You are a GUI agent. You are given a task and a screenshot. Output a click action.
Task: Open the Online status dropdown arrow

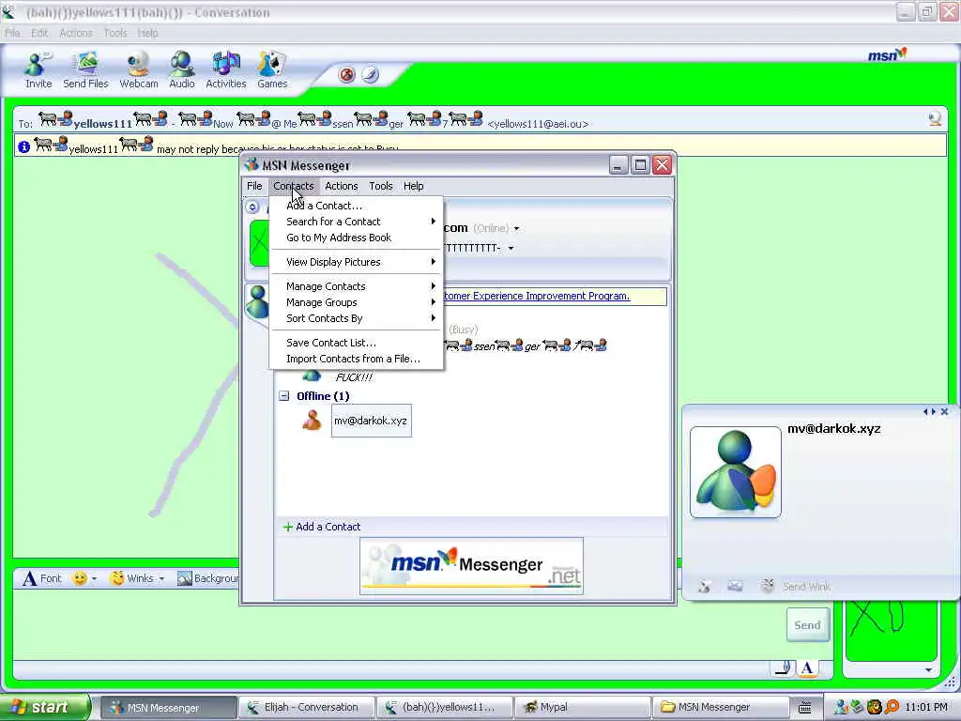tap(517, 229)
